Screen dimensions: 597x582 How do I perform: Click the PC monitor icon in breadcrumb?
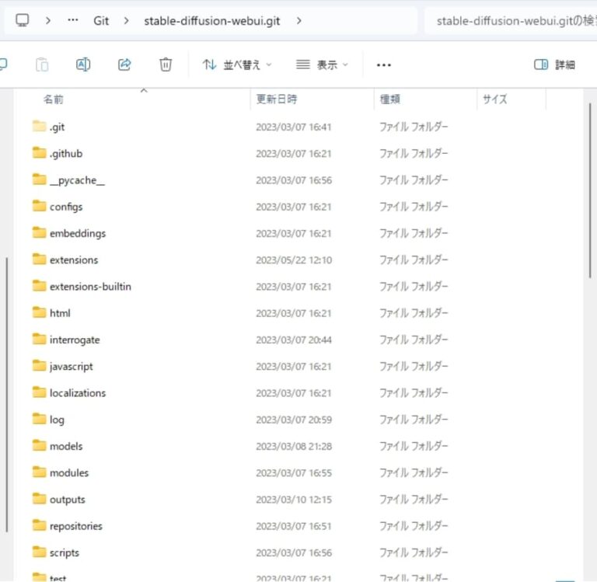point(23,21)
